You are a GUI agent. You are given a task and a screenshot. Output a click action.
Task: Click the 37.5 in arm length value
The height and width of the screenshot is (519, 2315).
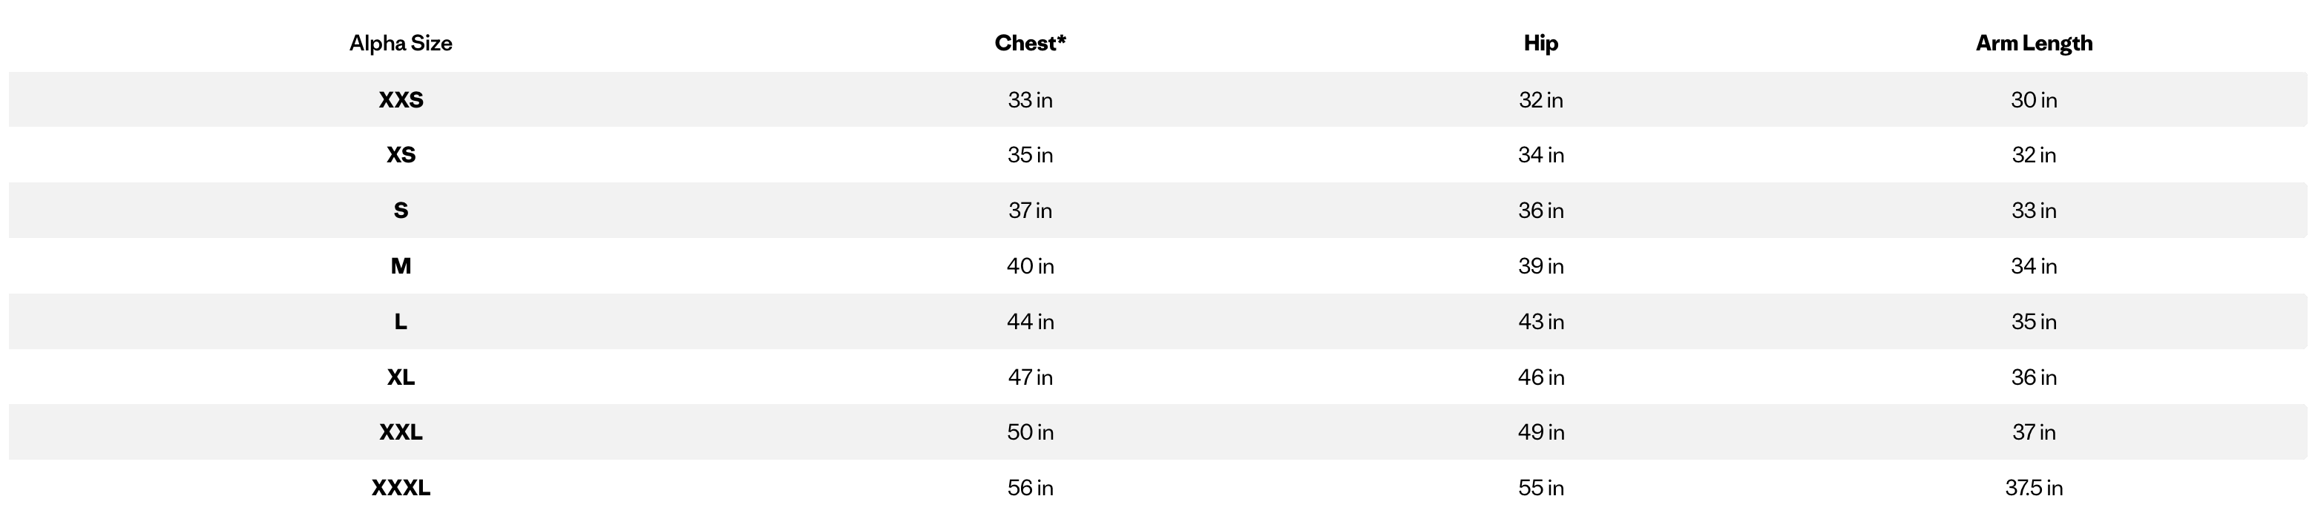(x=2034, y=488)
